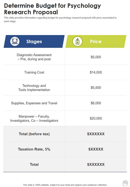130x187 pixels.
Task: Select Supplies, Expenses and Travel cell
Action: click(34, 103)
